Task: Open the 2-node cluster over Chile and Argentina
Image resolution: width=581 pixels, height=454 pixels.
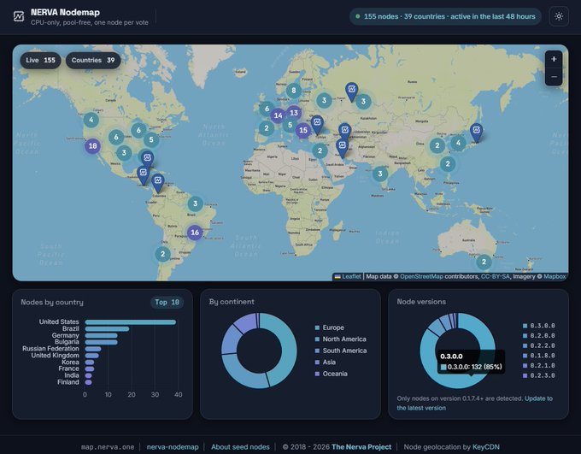Action: [x=162, y=254]
